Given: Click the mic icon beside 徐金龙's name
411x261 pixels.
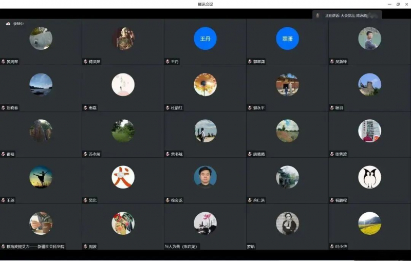Looking at the screenshot, I should tap(167, 200).
